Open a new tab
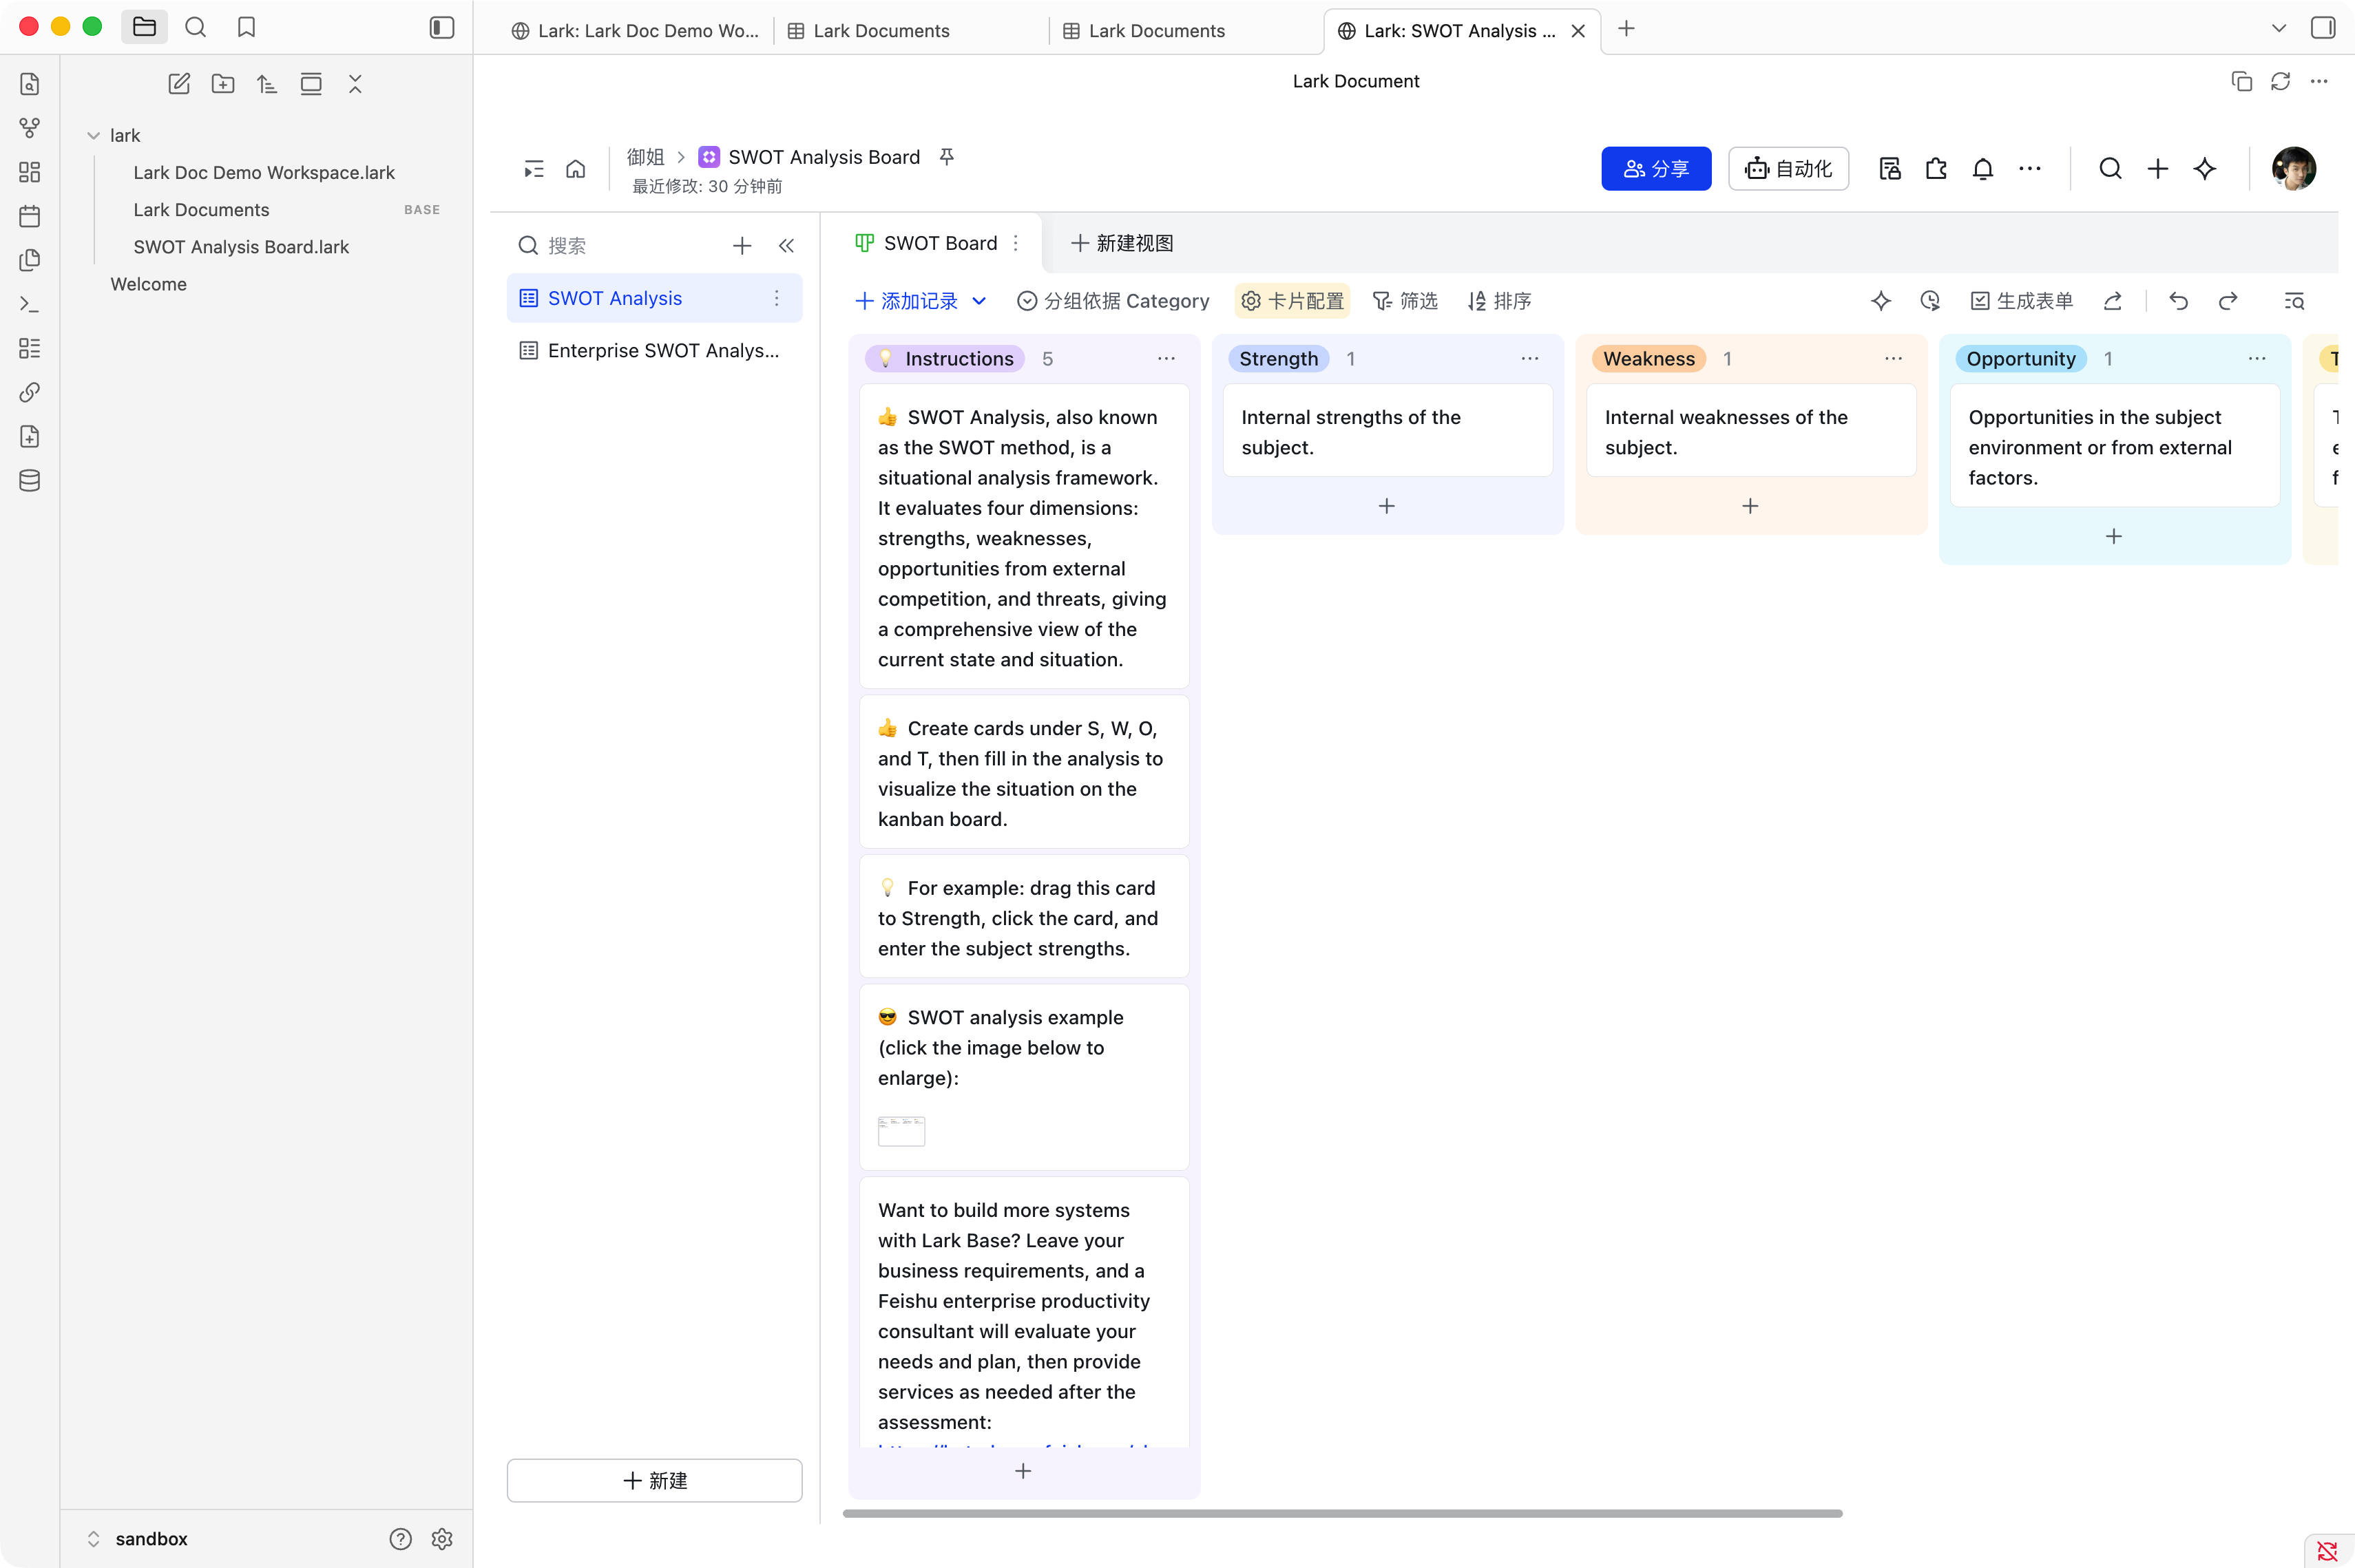 click(x=1626, y=29)
